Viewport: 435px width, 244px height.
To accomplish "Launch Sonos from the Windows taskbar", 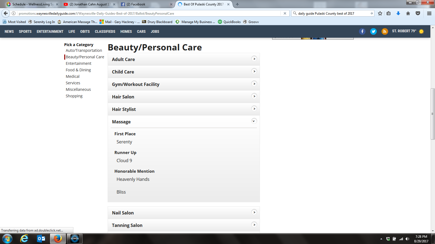I will coord(75,239).
